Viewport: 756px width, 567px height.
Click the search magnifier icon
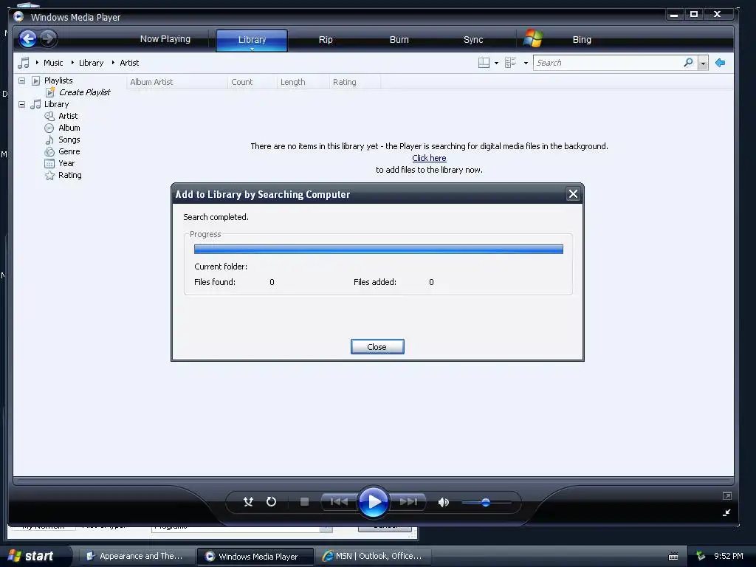coord(689,63)
